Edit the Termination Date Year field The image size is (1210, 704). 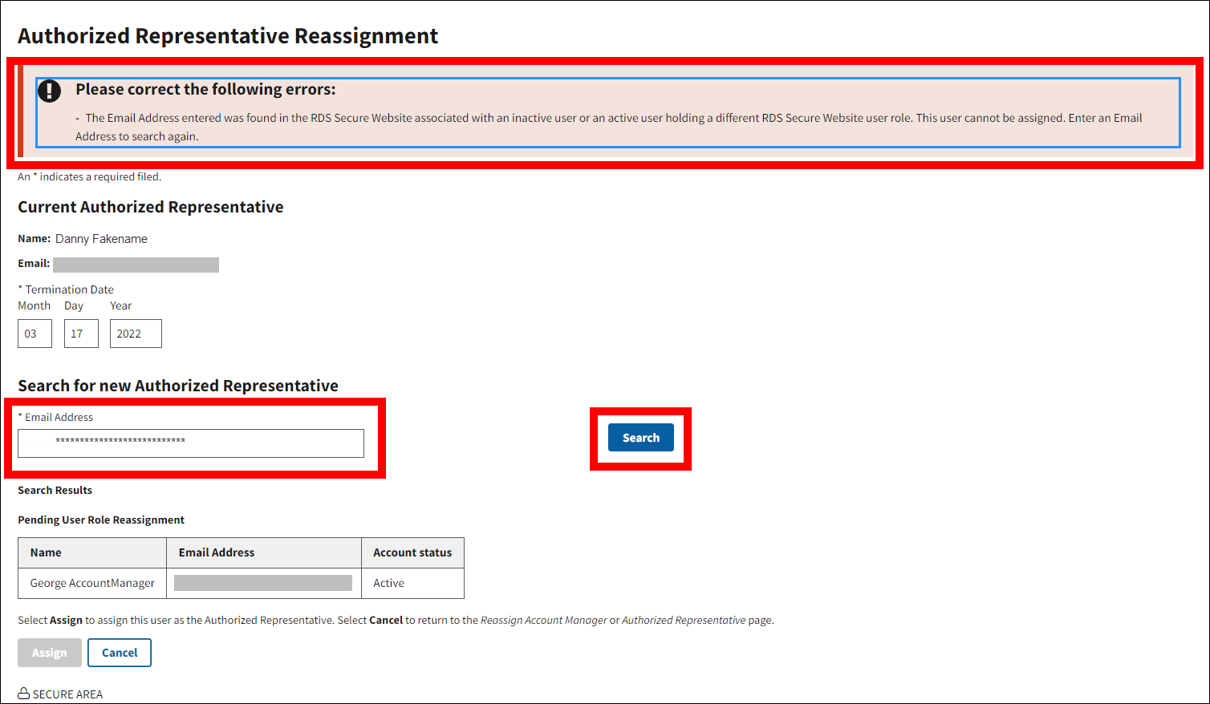(x=136, y=334)
